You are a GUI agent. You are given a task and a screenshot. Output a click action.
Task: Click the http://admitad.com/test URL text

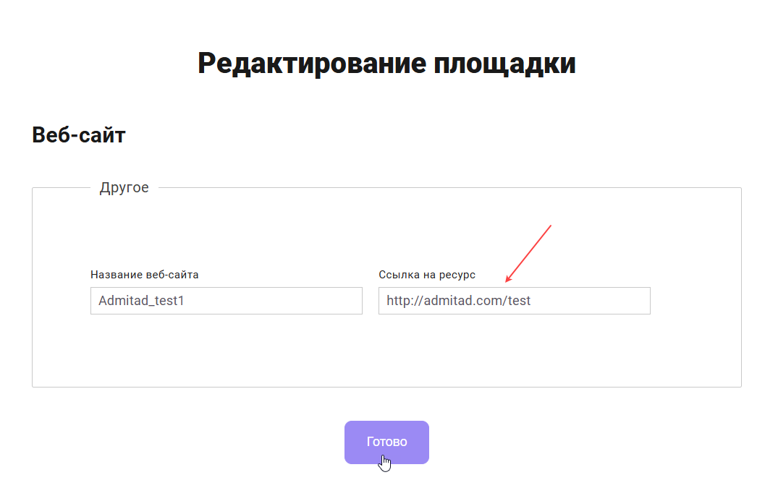458,301
